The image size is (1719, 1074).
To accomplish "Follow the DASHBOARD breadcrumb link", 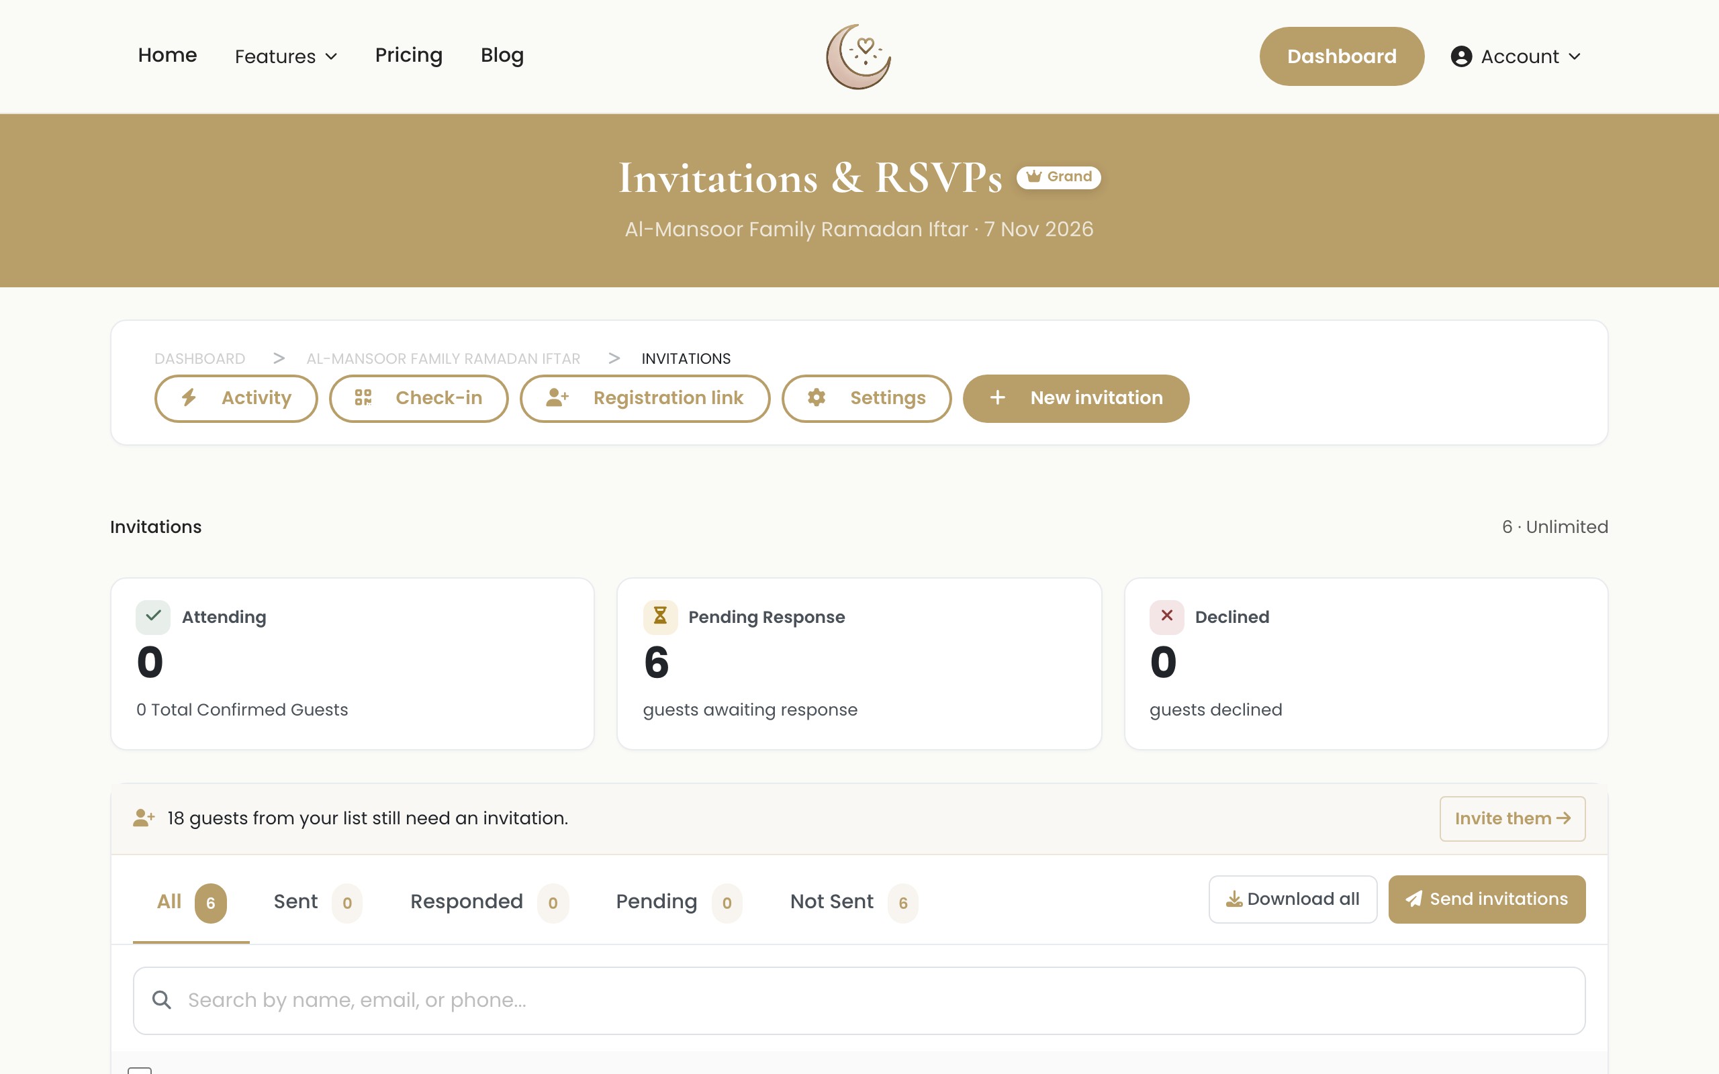I will [x=199, y=358].
